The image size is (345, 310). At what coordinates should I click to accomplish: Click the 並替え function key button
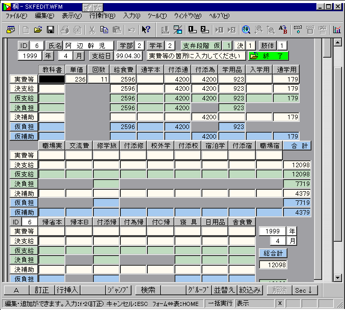pos(224,290)
